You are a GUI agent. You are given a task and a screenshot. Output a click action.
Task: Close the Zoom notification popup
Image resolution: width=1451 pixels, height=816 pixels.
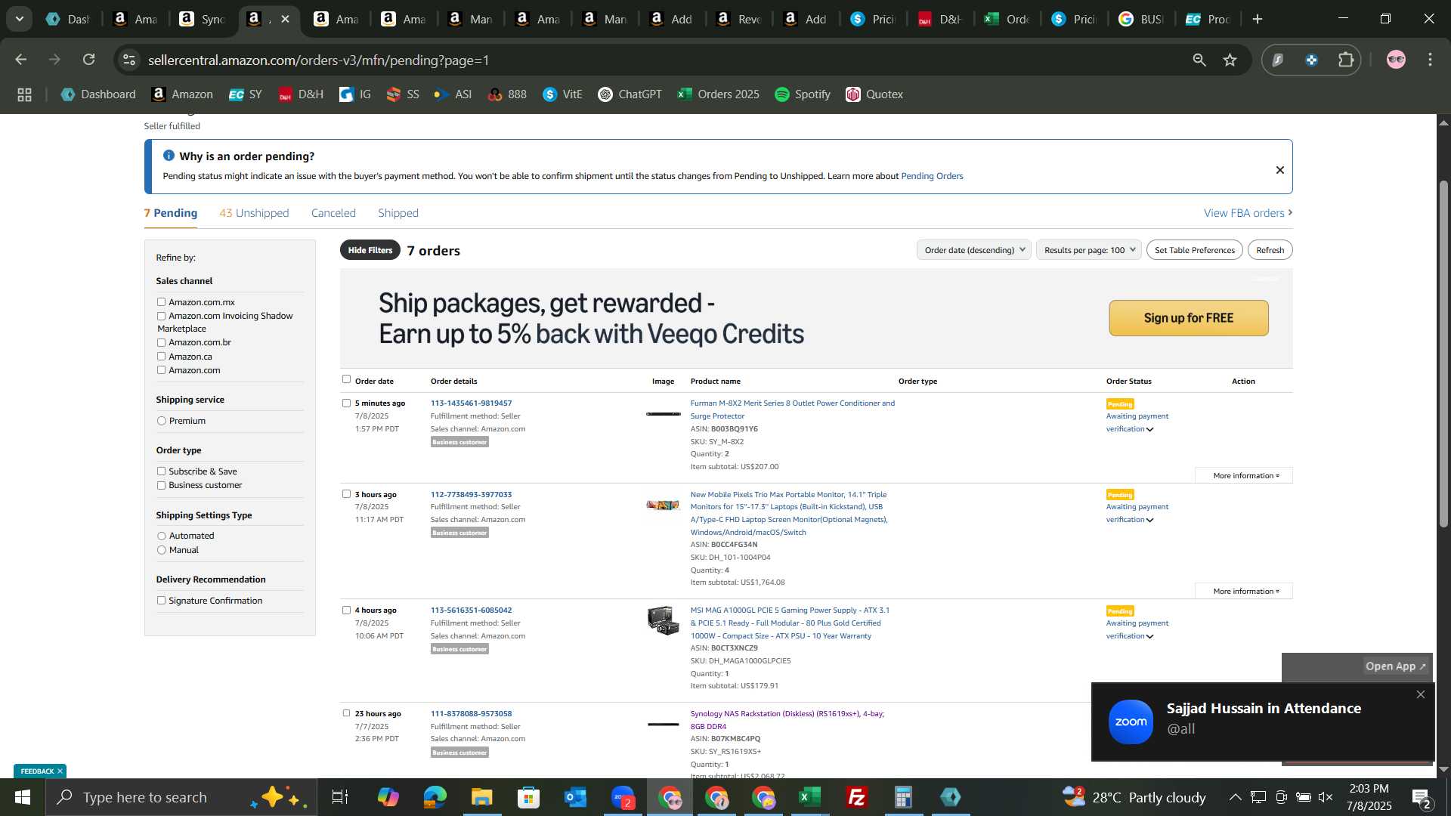(x=1421, y=694)
